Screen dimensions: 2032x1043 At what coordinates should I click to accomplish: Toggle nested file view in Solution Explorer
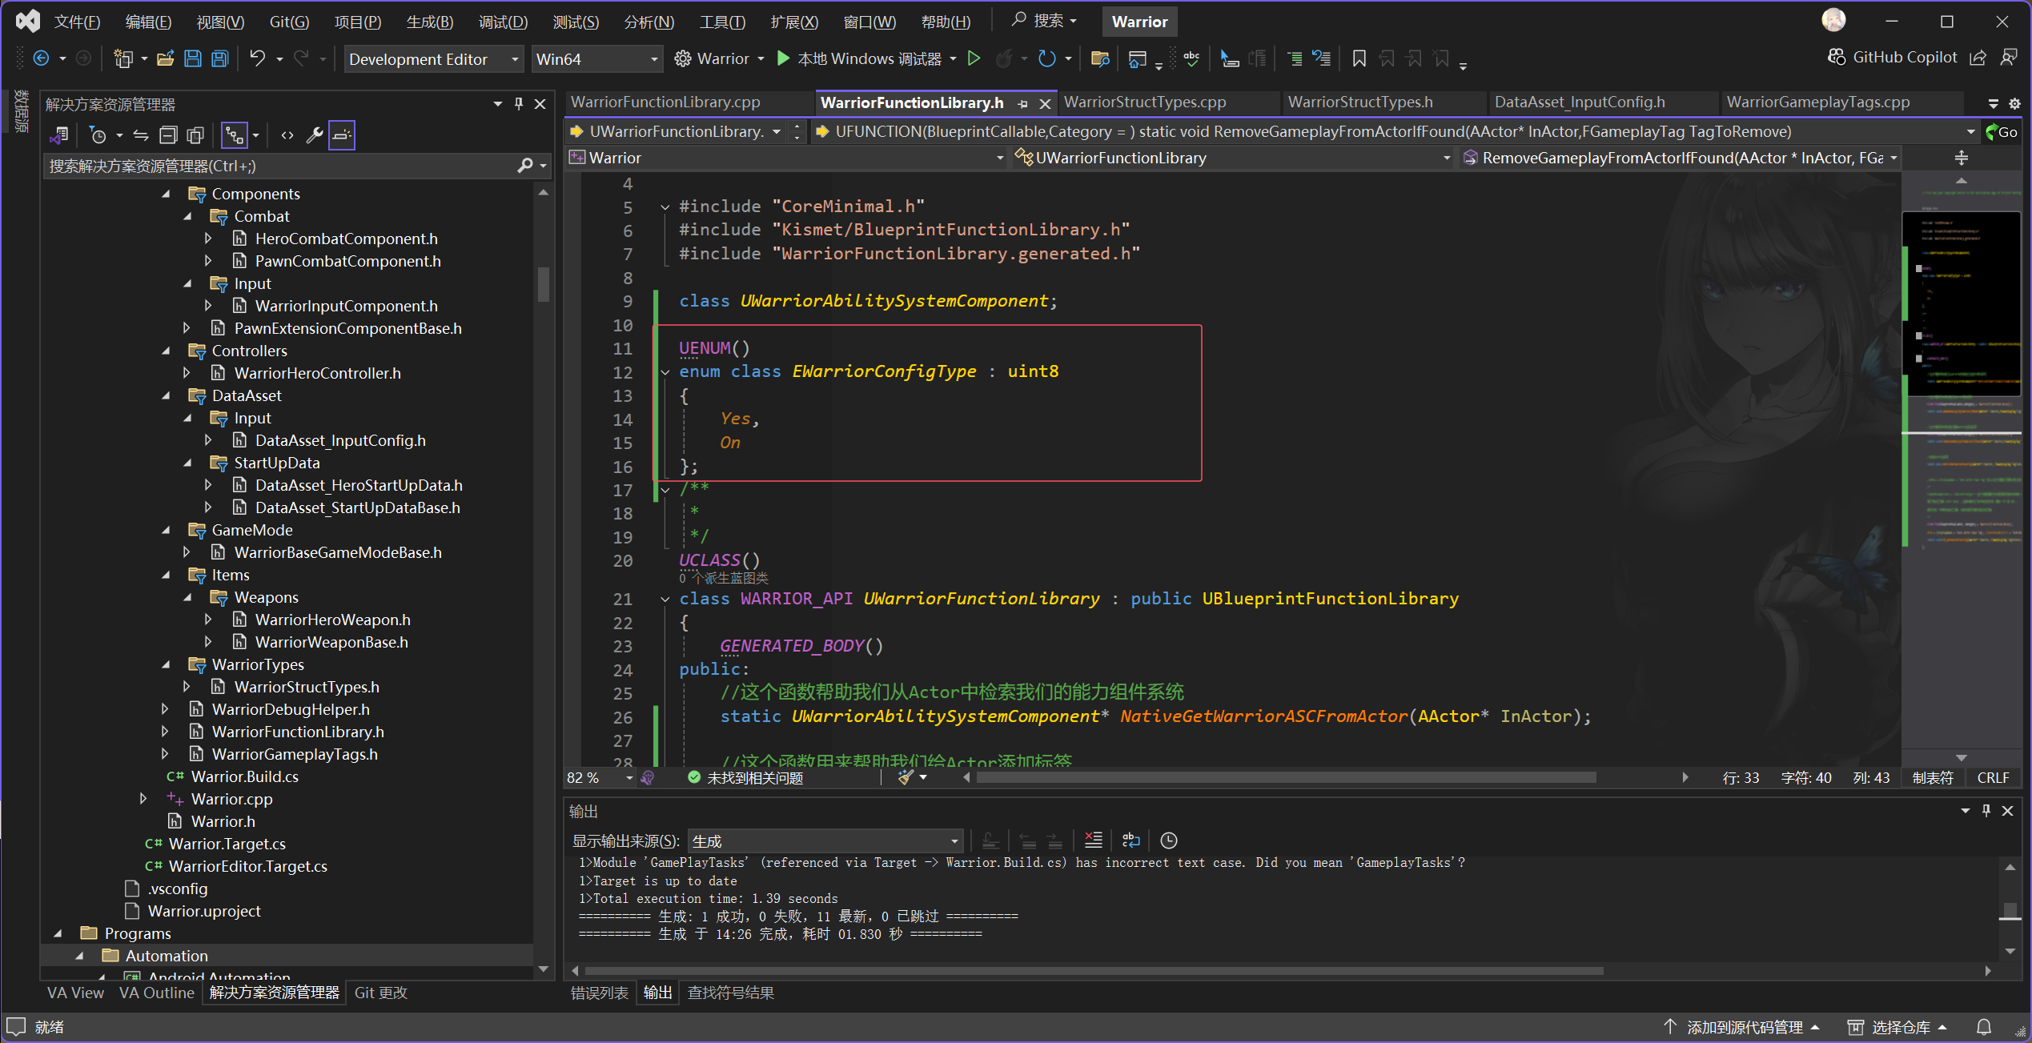coord(235,135)
